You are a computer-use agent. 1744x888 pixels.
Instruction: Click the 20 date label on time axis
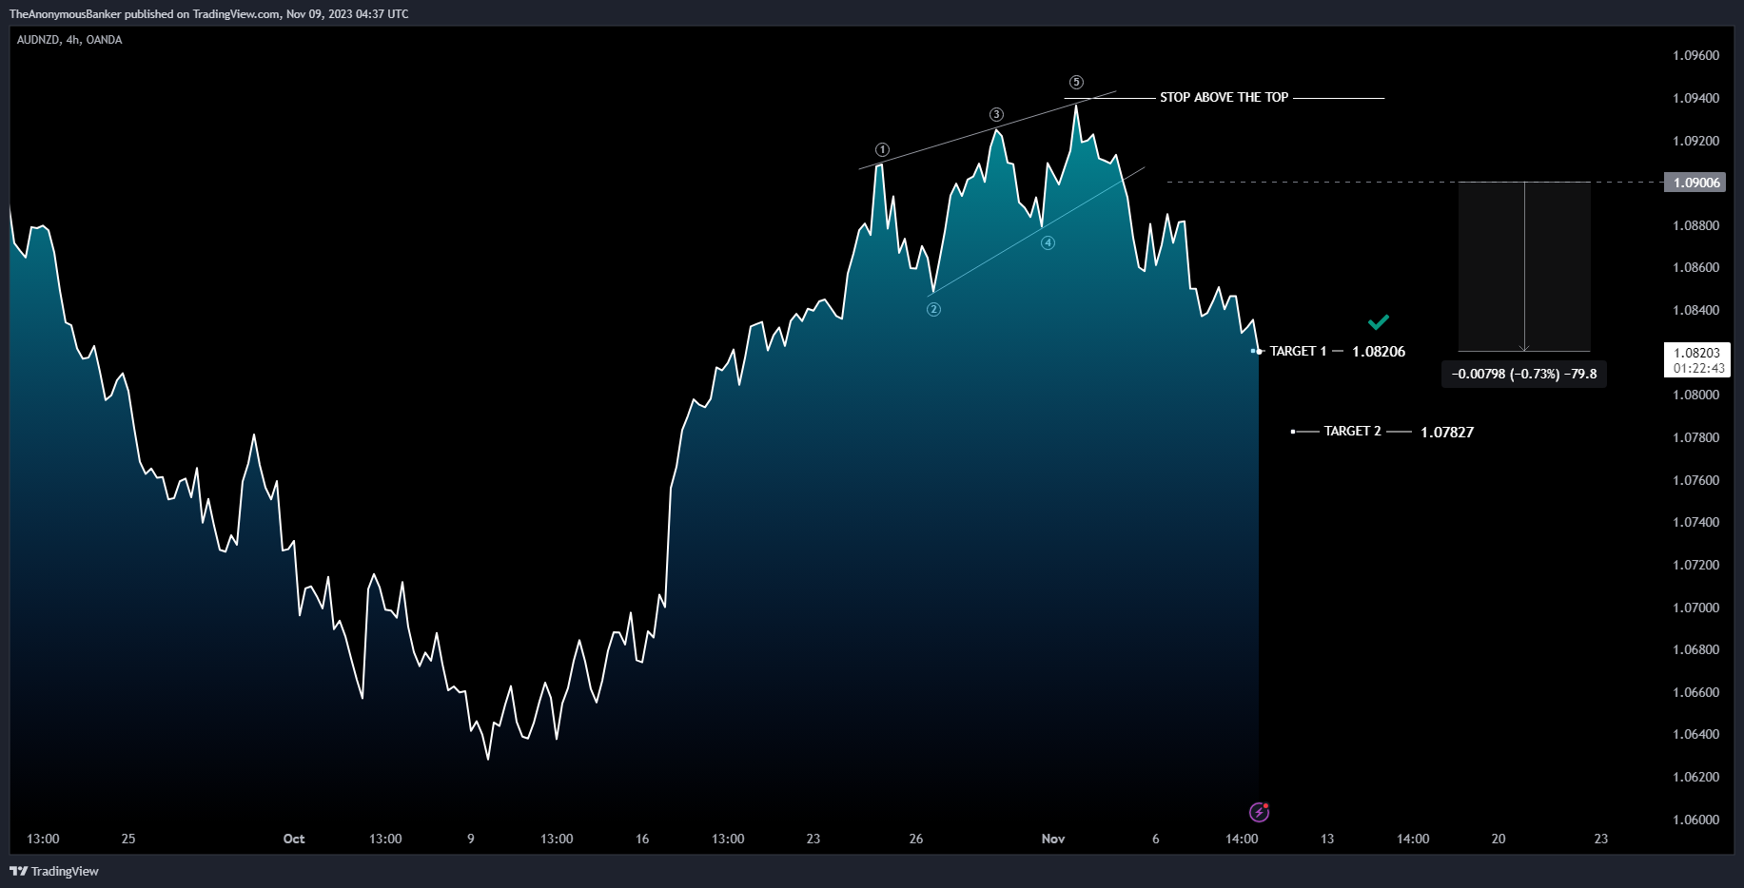pyautogui.click(x=1499, y=839)
